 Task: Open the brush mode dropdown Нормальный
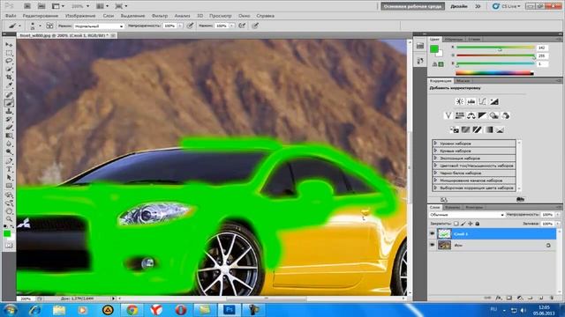(x=99, y=26)
